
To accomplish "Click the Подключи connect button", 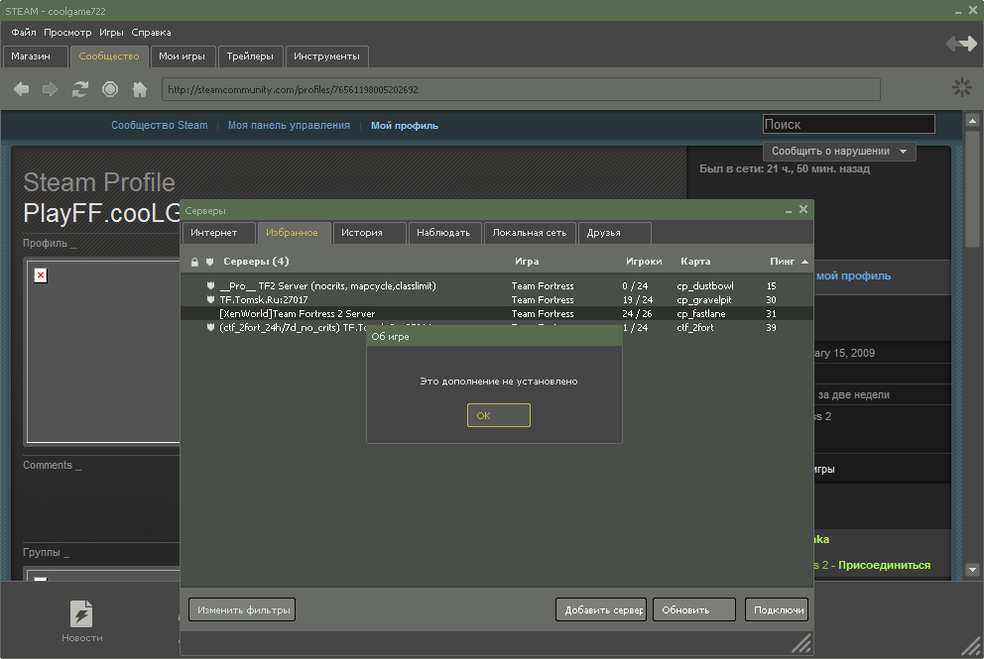I will (777, 609).
